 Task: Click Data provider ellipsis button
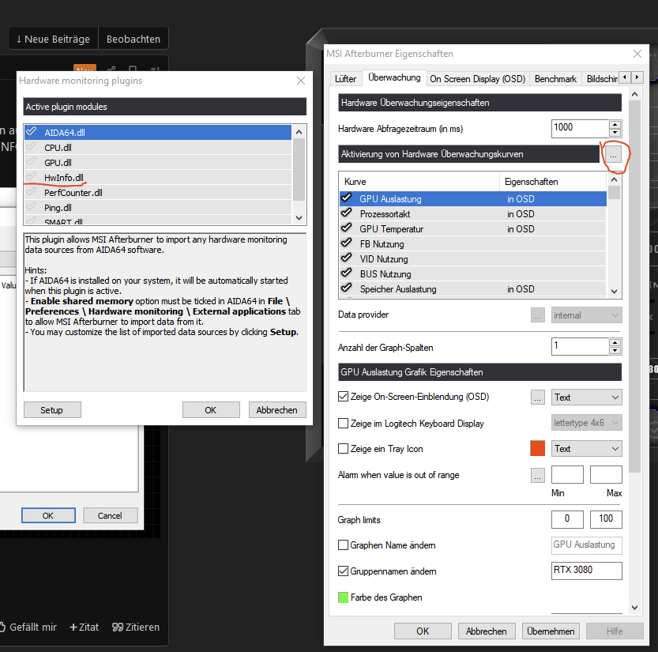(x=538, y=315)
